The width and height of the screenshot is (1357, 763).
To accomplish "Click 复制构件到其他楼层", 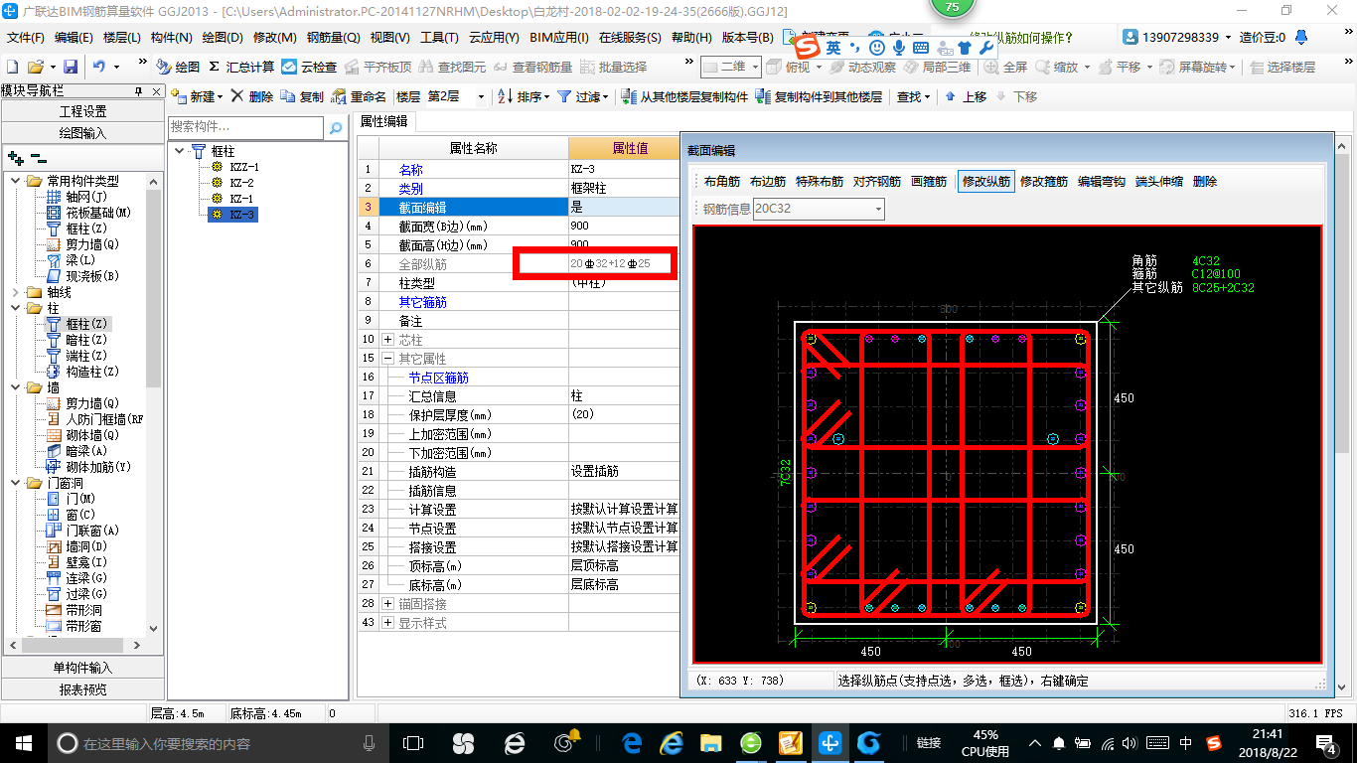I will 820,96.
